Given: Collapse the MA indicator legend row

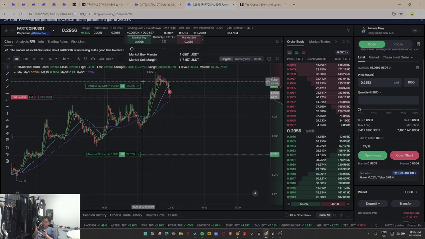Looking at the screenshot, I should pos(15,72).
